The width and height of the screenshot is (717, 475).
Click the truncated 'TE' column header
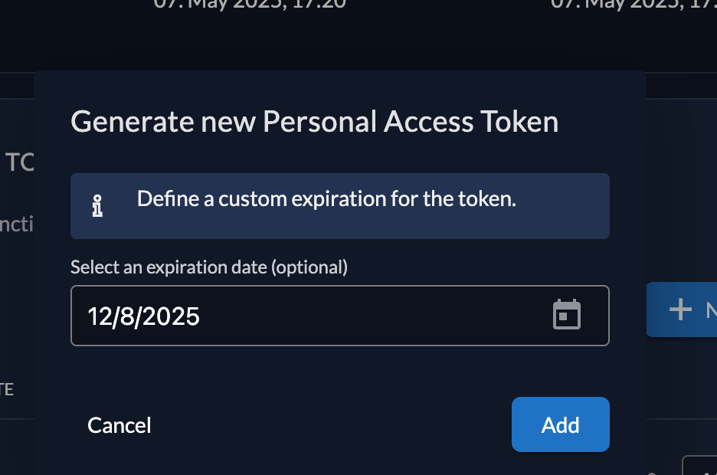pos(7,389)
